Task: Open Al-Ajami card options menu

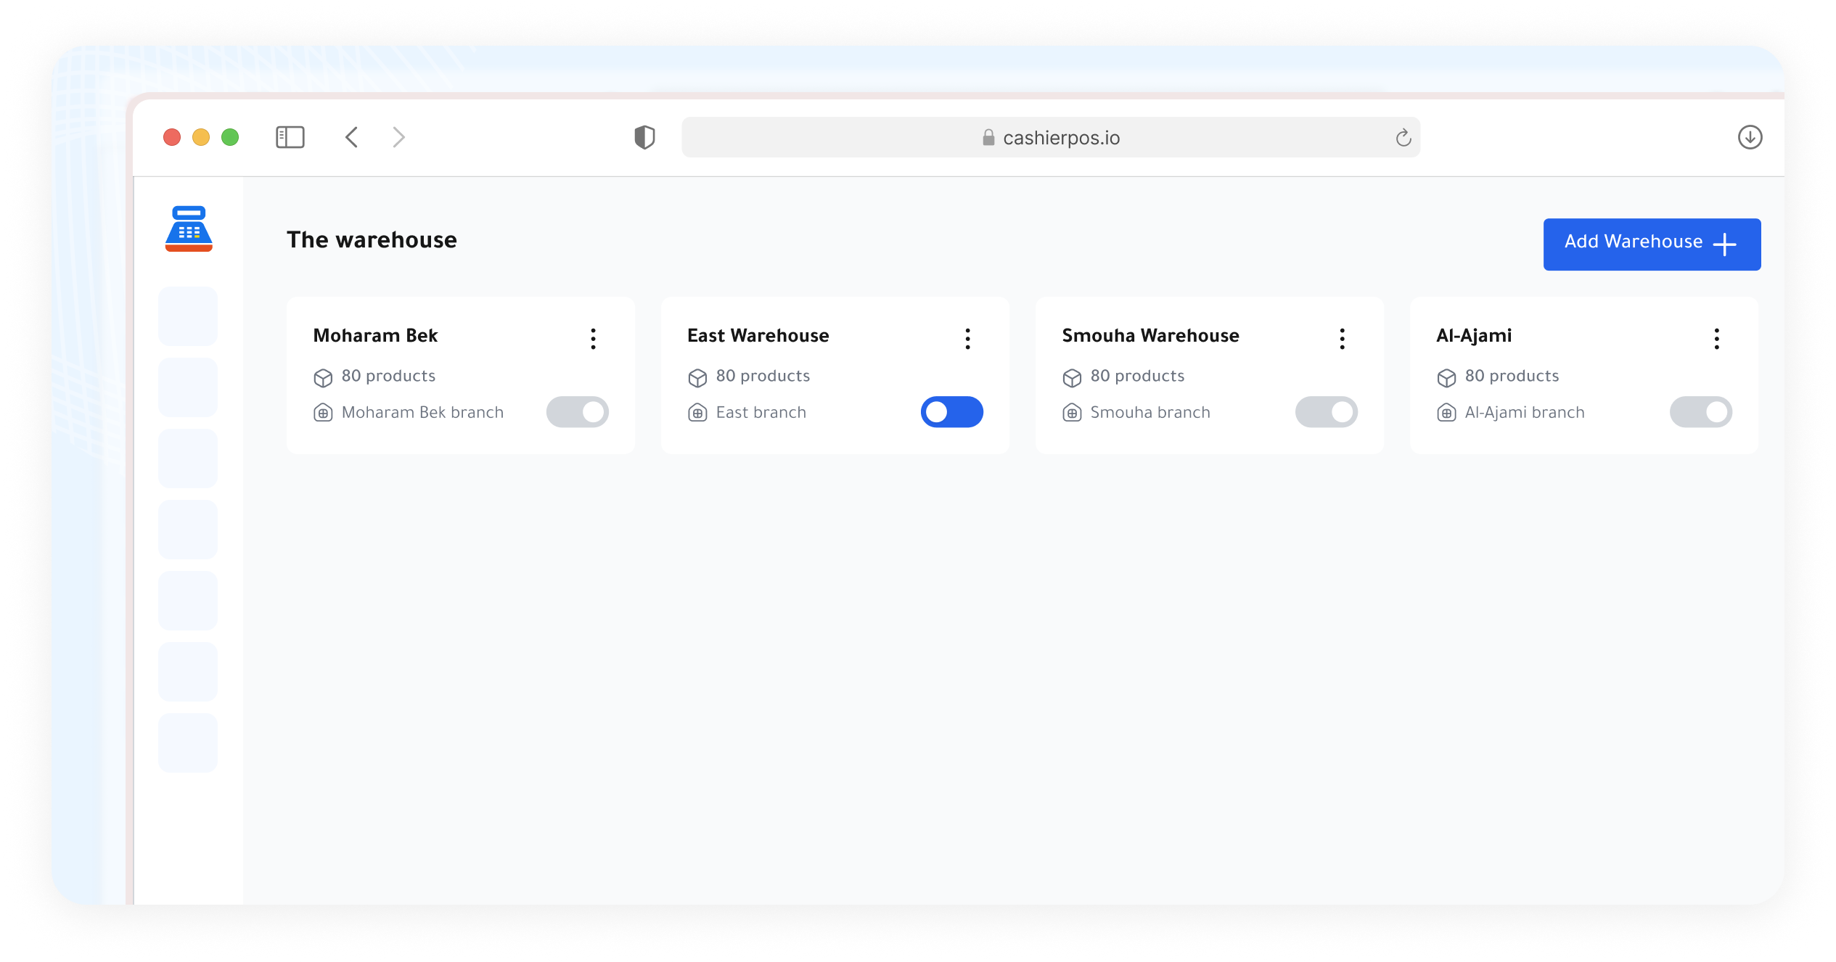Action: pyautogui.click(x=1717, y=339)
